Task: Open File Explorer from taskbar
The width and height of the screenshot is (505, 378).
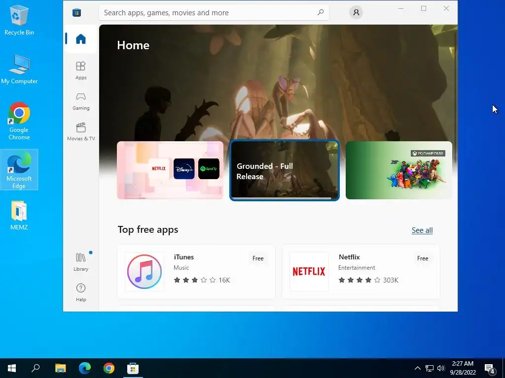Action: [60, 368]
